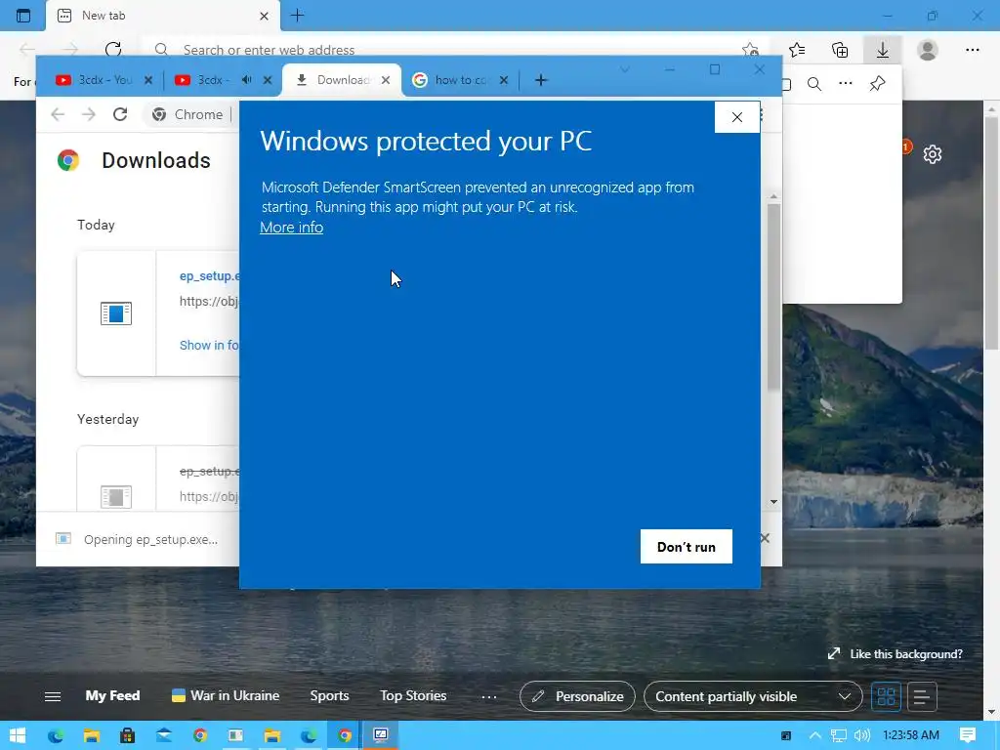
Task: Switch feed to grid view layout
Action: [x=886, y=696]
